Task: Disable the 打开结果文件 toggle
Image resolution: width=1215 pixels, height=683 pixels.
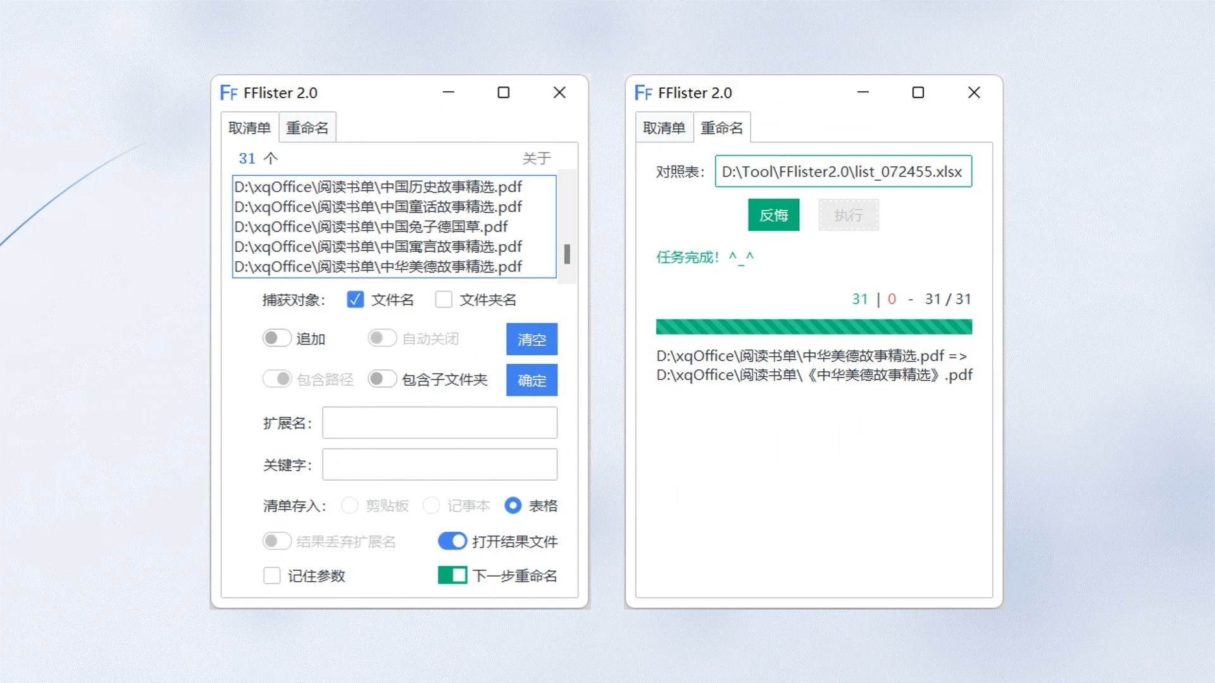Action: pos(452,541)
